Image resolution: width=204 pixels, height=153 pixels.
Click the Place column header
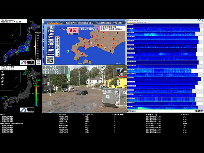click(x=3, y=115)
